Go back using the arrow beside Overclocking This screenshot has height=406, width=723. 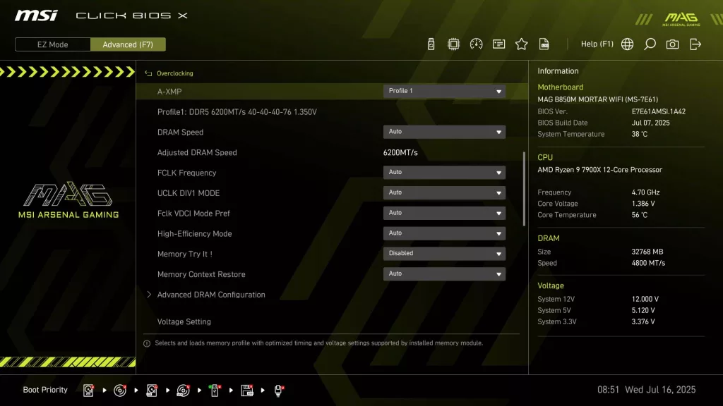148,73
